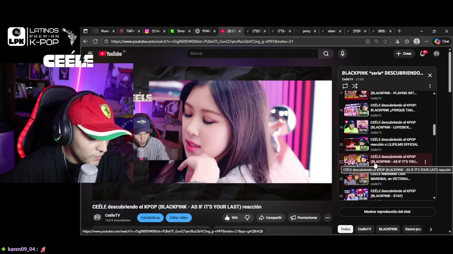Go back with the browser back arrow
The image size is (453, 254).
(85, 41)
